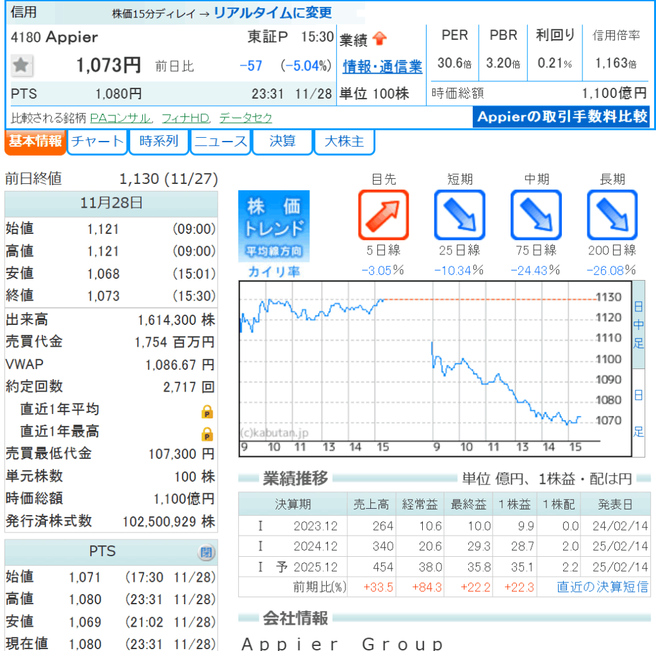The width and height of the screenshot is (656, 651).
Task: Collapse the PTS panel with 閉 button
Action: click(205, 552)
